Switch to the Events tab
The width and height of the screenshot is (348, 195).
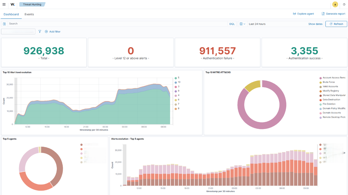click(29, 14)
